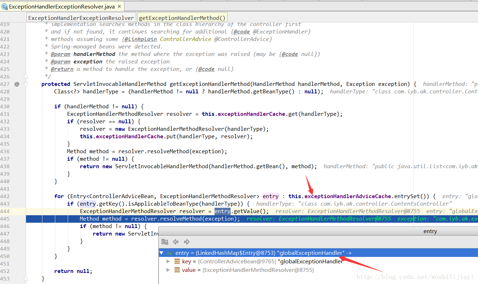
Task: Click 'getBeanType()' on line 428
Action: [x=273, y=92]
